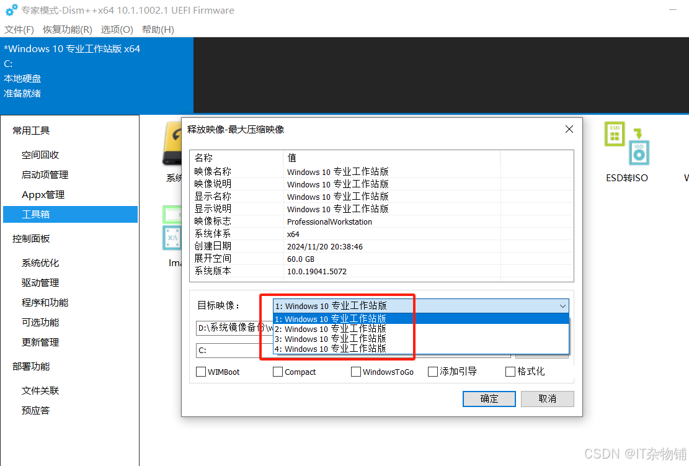Open the 恢复功能(R) menu
689x466 pixels.
tap(67, 29)
